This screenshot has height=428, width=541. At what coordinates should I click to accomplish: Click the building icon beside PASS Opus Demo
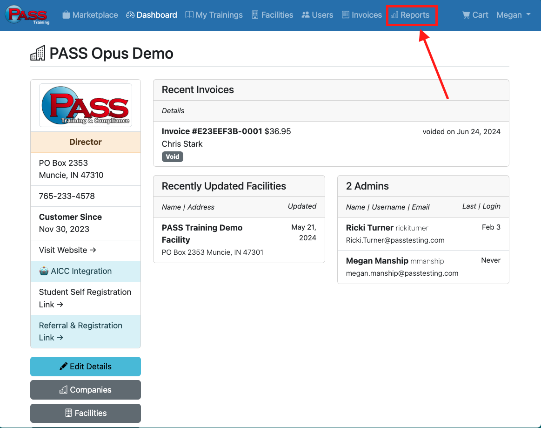[38, 53]
